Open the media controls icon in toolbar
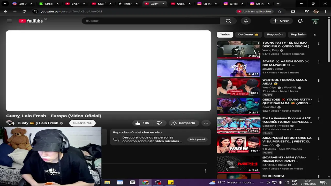331x186 pixels. tap(307, 11)
